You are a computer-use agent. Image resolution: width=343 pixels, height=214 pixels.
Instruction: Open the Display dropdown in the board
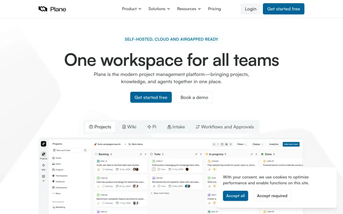258,144
